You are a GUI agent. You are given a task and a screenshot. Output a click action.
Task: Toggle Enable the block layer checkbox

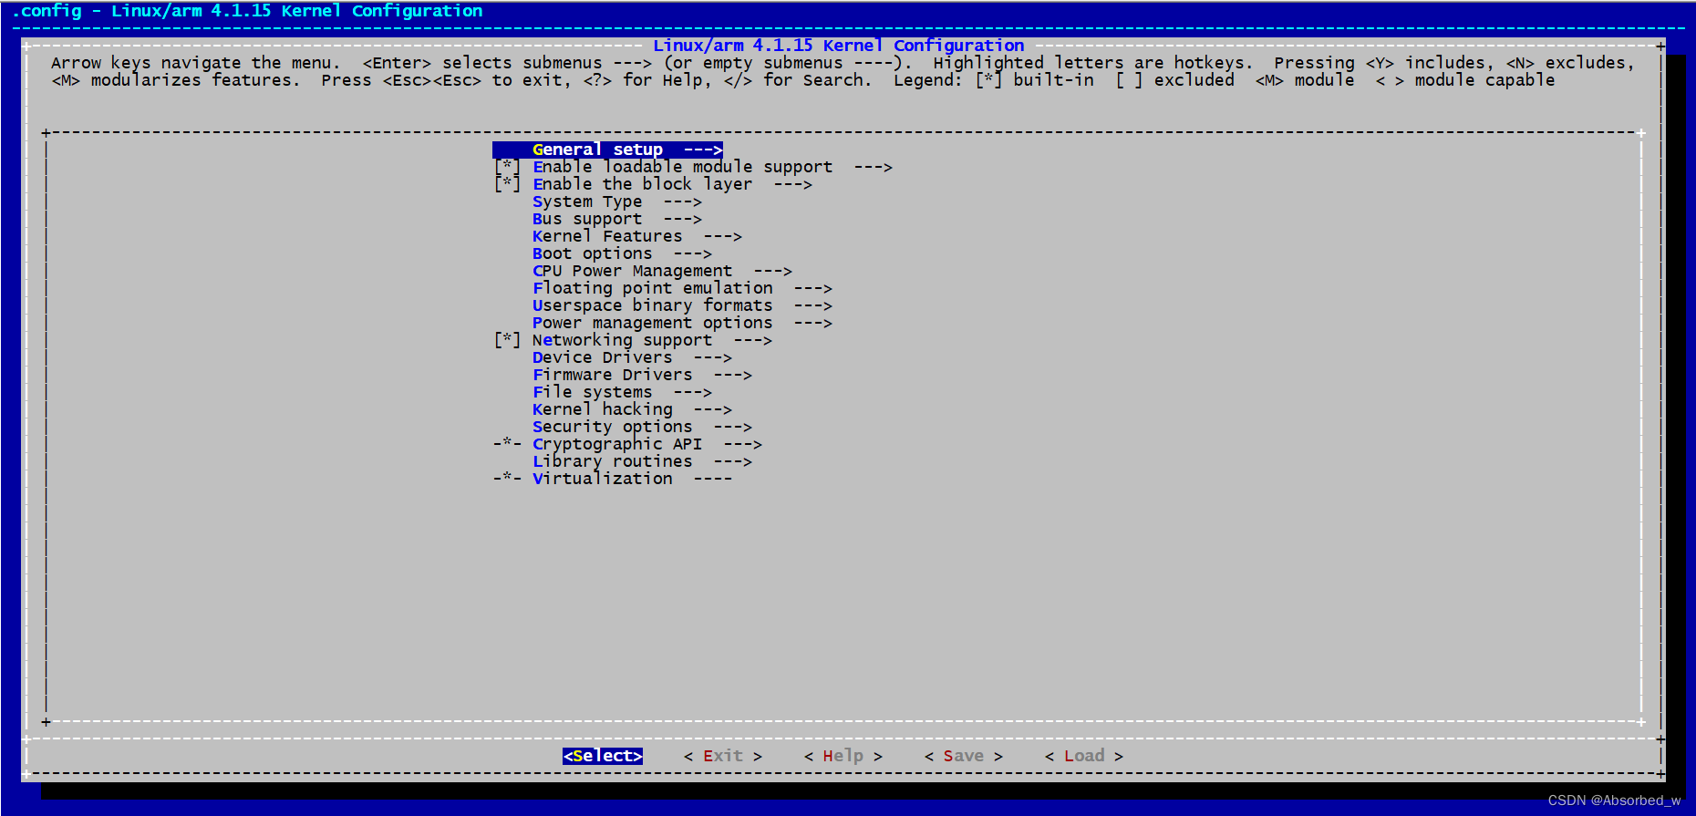507,184
